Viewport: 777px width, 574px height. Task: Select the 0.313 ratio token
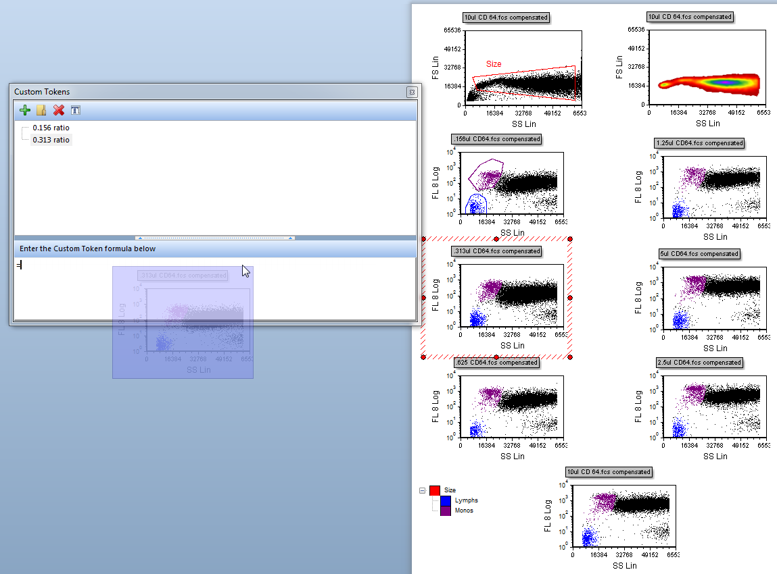point(51,140)
